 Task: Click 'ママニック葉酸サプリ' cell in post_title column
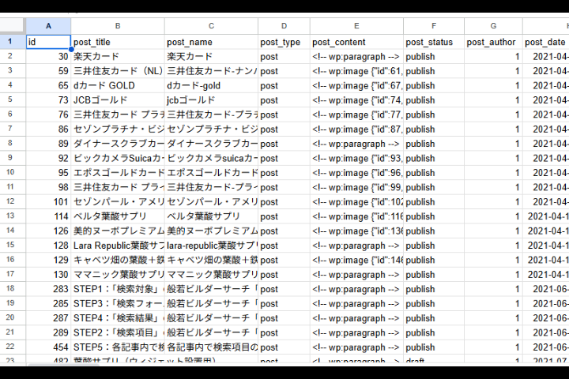coord(118,274)
